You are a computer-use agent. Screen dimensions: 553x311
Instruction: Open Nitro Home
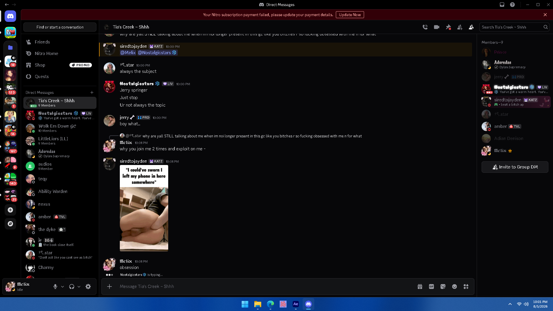point(60,54)
